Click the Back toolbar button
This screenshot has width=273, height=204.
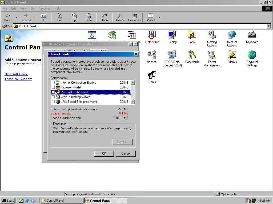(8, 18)
